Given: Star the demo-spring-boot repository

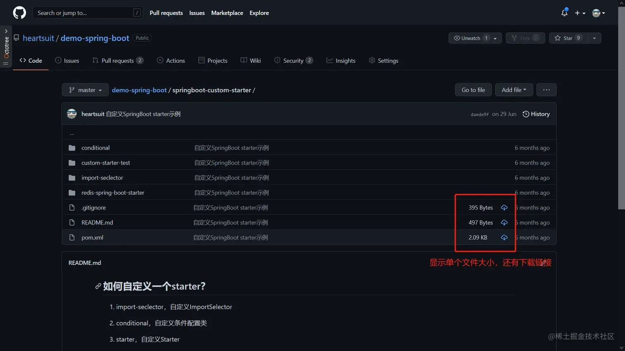Looking at the screenshot, I should point(568,38).
